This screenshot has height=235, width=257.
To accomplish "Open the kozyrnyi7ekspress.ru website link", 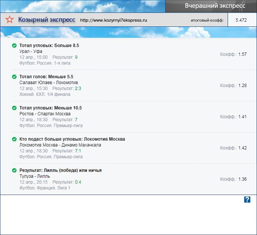I will point(113,20).
